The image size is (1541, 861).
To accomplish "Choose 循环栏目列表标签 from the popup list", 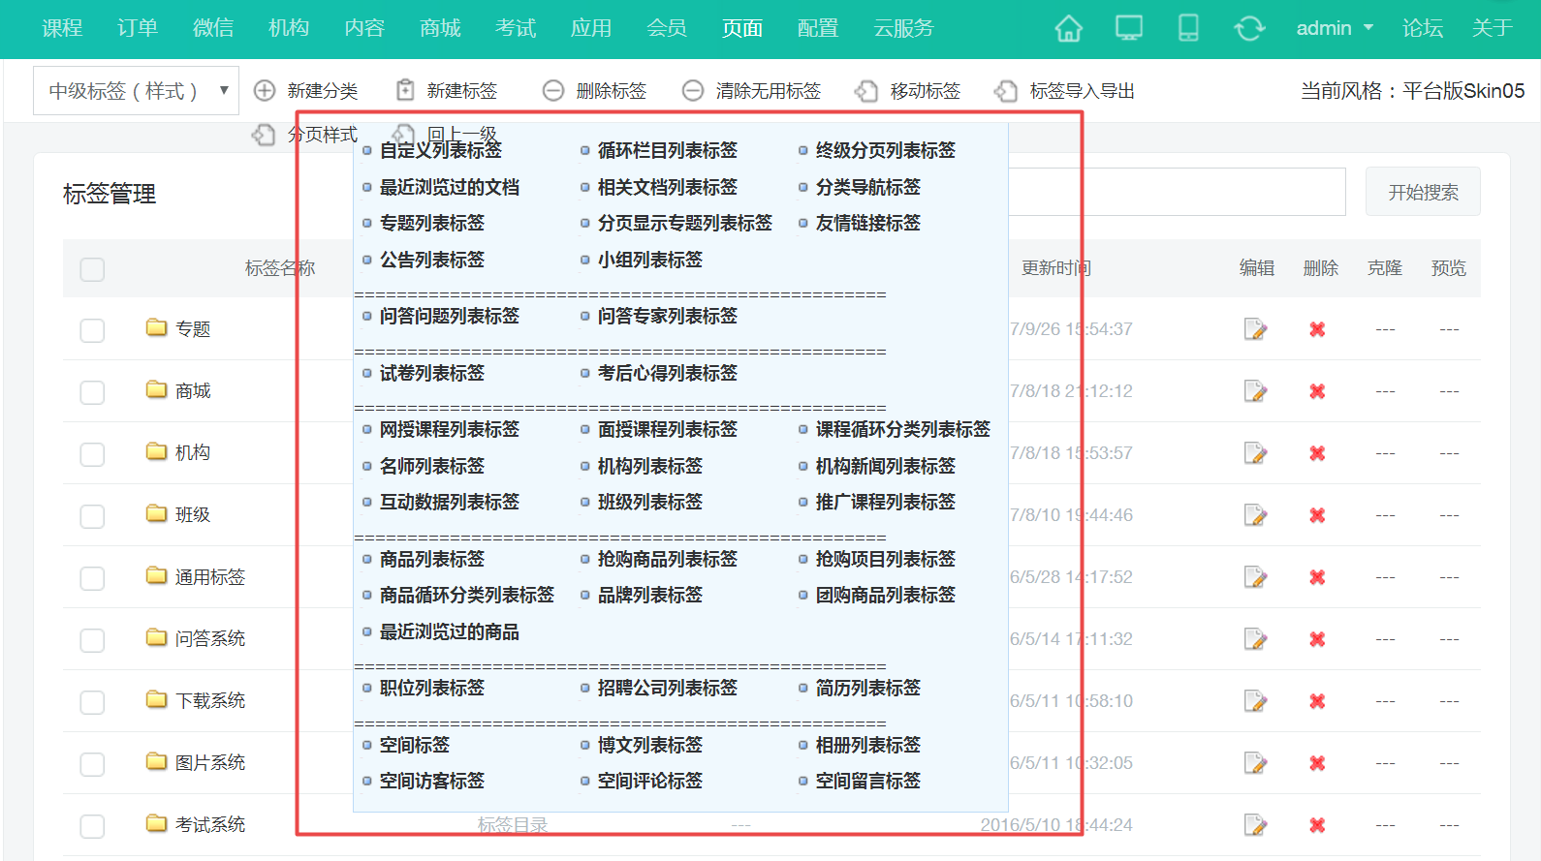I will pyautogui.click(x=667, y=150).
